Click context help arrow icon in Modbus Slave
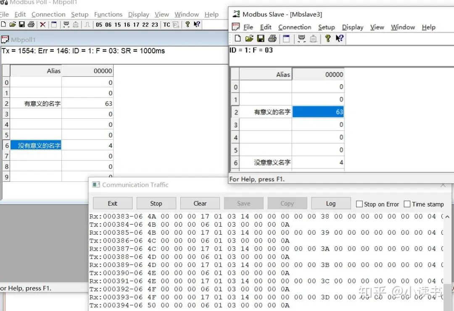This screenshot has height=311, width=454. tap(339, 38)
